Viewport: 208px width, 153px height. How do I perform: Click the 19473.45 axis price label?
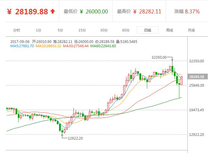coord(196,110)
